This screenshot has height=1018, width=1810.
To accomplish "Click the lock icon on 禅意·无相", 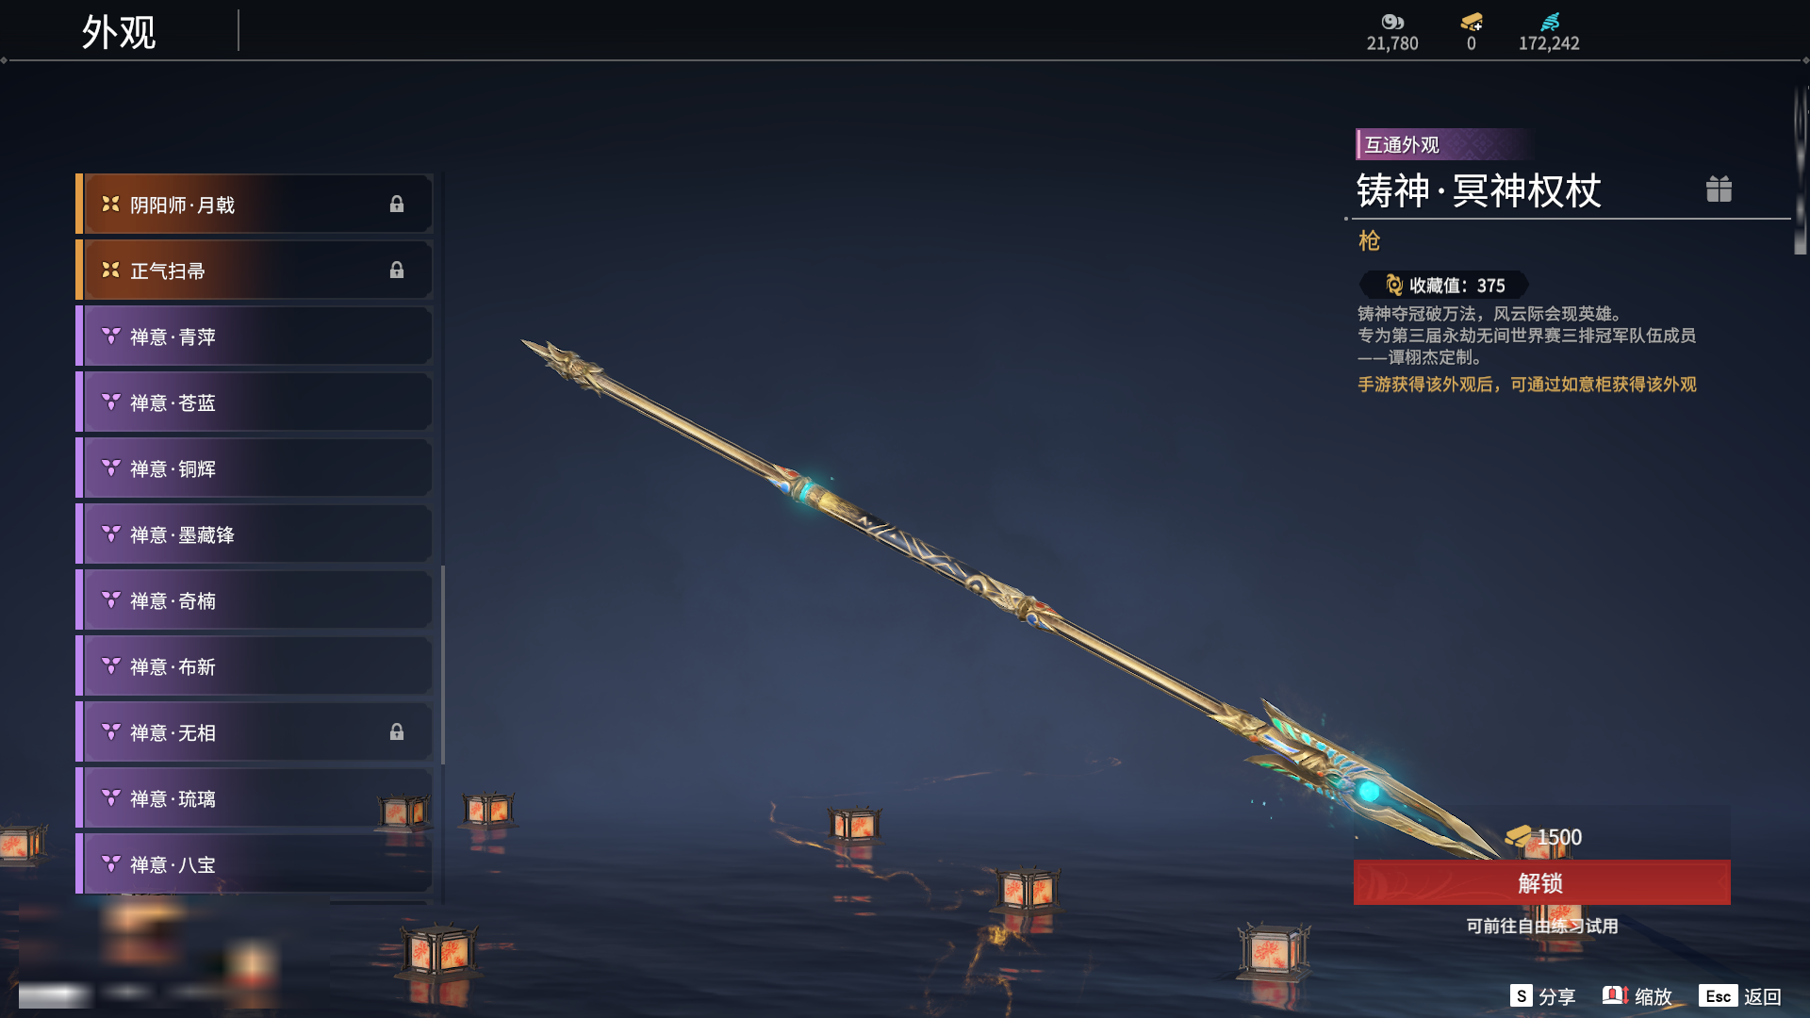I will 397,732.
